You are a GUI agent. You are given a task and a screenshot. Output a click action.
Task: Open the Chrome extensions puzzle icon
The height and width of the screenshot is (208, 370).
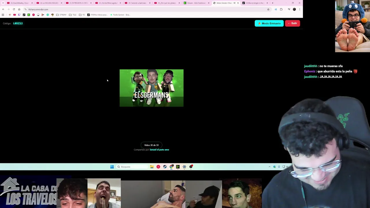281,9
